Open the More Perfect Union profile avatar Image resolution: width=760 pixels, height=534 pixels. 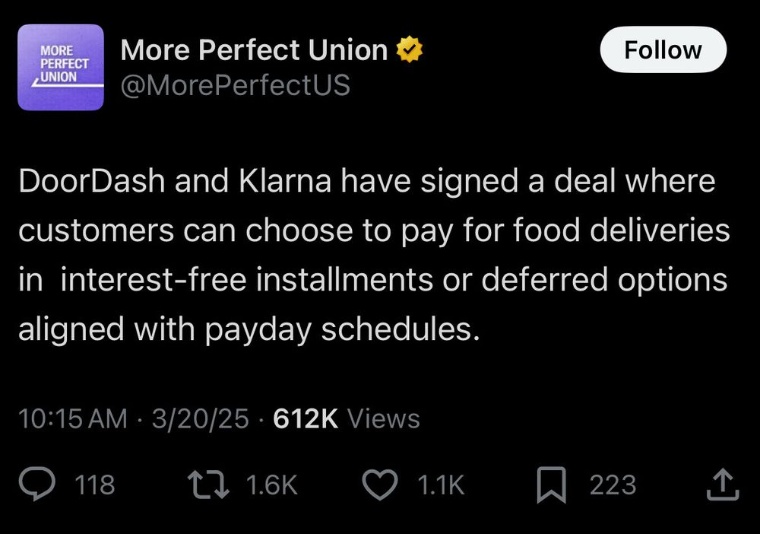pos(61,68)
